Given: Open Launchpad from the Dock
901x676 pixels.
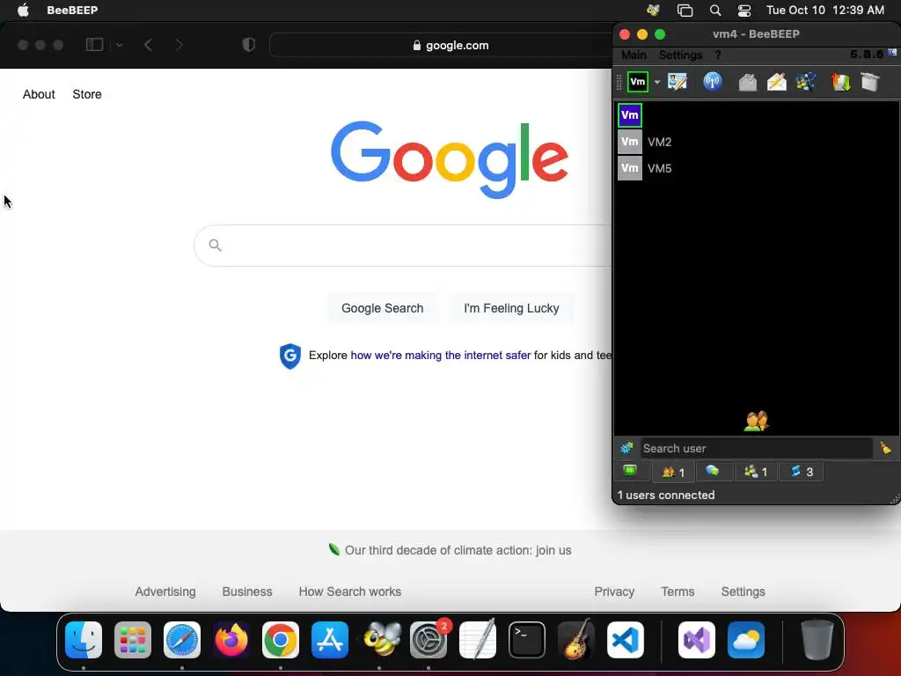Looking at the screenshot, I should [x=133, y=640].
